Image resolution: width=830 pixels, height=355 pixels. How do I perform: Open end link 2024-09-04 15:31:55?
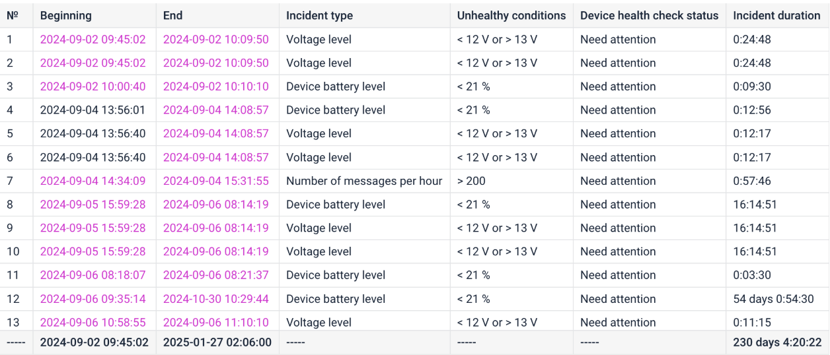(216, 181)
